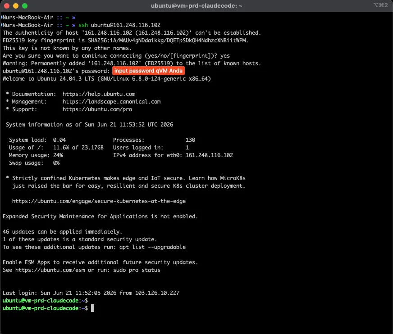The image size is (393, 334).
Task: Click the 'Warning: Permanently added' line
Action: point(132,63)
